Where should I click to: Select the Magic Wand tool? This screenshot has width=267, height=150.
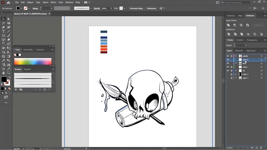click(4, 23)
